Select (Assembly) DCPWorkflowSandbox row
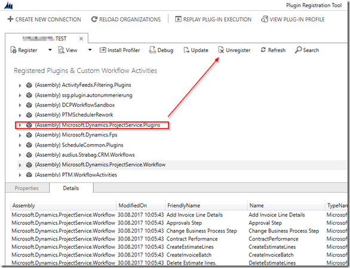This screenshot has height=268, width=350. coord(75,105)
